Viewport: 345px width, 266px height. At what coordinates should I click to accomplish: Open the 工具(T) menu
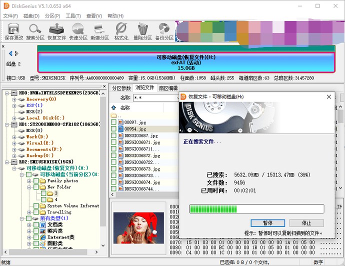click(x=73, y=16)
